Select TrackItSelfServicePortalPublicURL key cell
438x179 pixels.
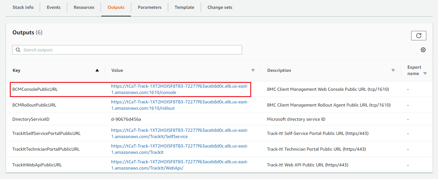(x=46, y=133)
